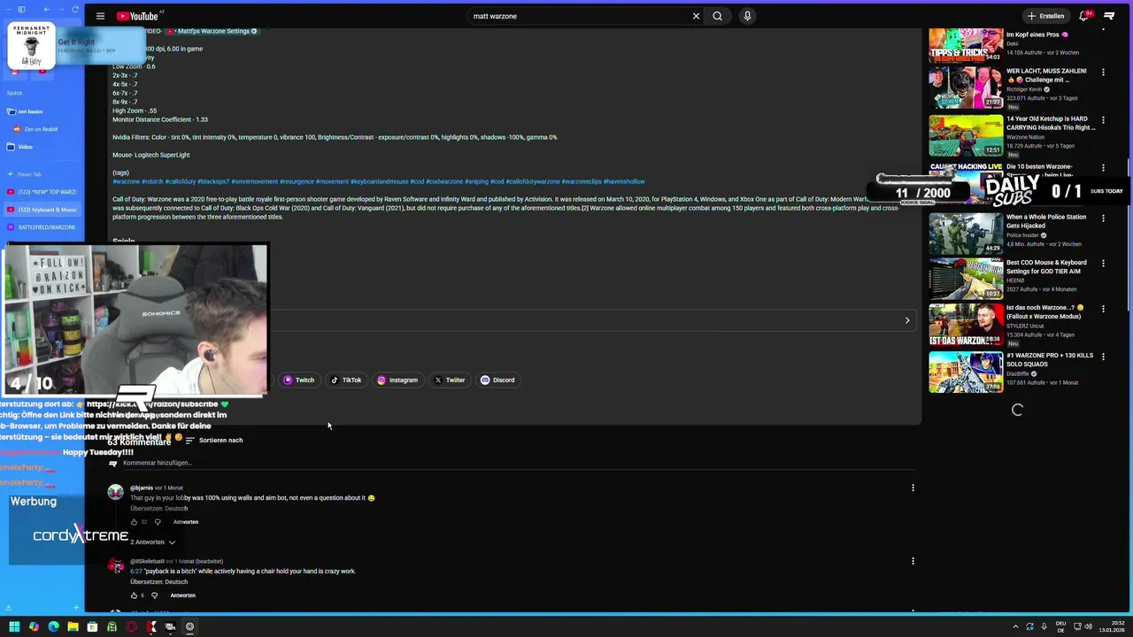
Task: Run search with the magnifier button
Action: [x=718, y=16]
